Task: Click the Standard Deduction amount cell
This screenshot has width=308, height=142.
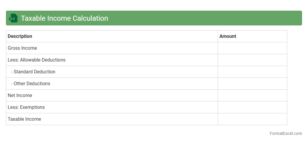Action: point(252,72)
